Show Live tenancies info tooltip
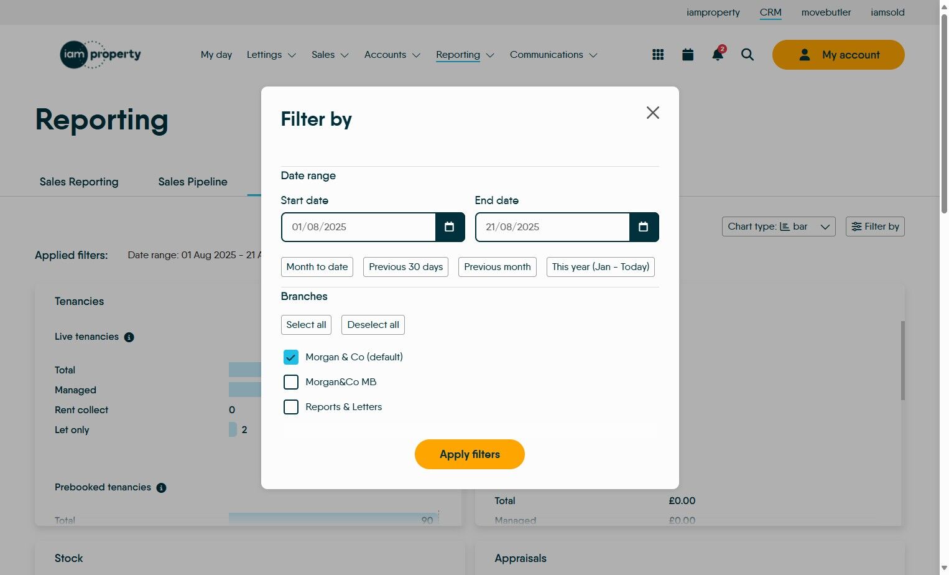This screenshot has height=575, width=949. 129,337
